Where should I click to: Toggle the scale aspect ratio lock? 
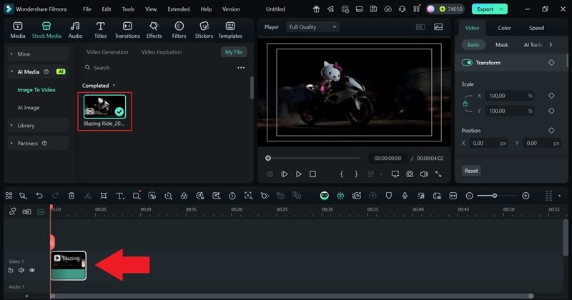coord(465,104)
